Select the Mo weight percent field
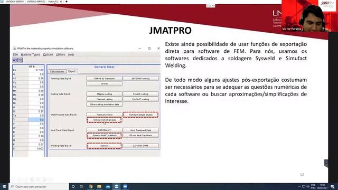Image resolution: width=338 pixels, height=190 pixels. [36, 95]
